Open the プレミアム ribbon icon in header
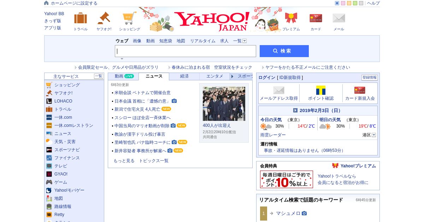 pyautogui.click(x=291, y=18)
